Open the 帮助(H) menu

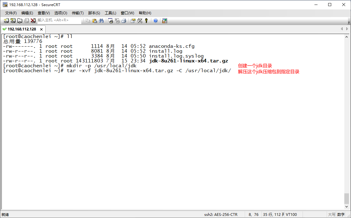(145, 13)
